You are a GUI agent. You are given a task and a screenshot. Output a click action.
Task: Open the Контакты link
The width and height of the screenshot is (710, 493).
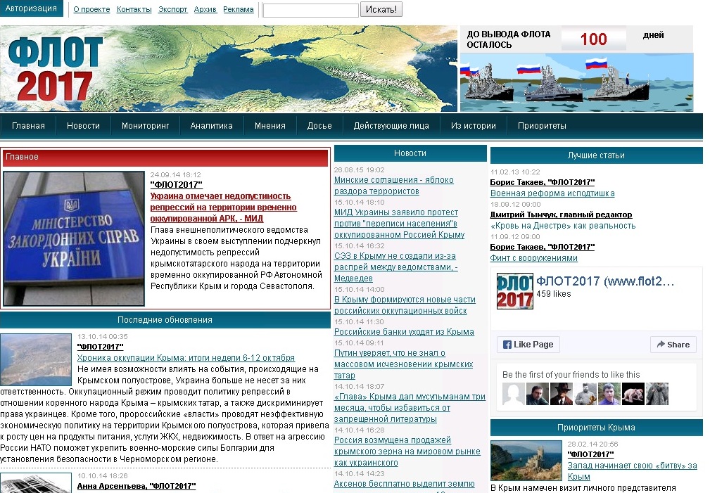(x=134, y=10)
